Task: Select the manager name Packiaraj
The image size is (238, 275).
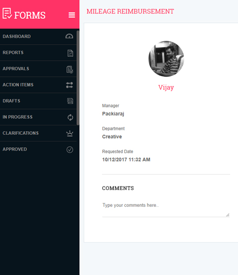Action: tap(113, 114)
